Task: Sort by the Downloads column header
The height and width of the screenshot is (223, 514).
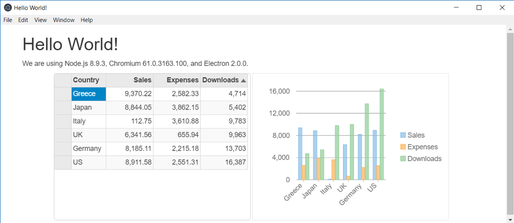Action: click(x=224, y=80)
